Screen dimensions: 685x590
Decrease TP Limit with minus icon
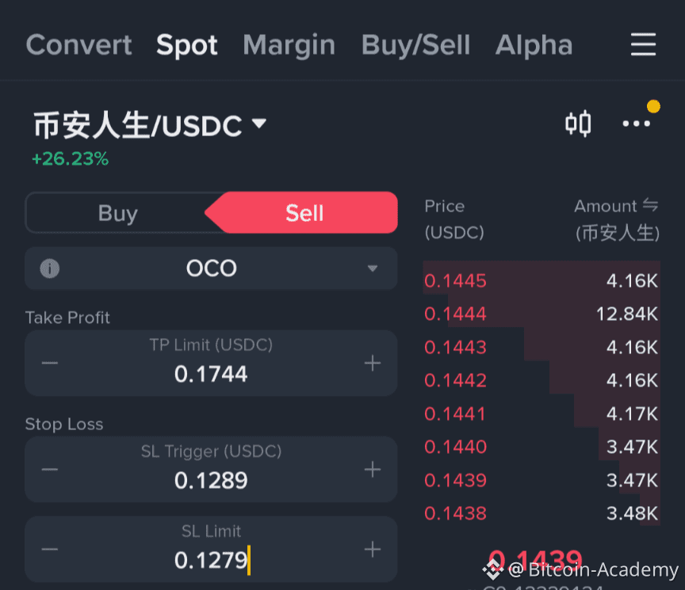(x=50, y=363)
